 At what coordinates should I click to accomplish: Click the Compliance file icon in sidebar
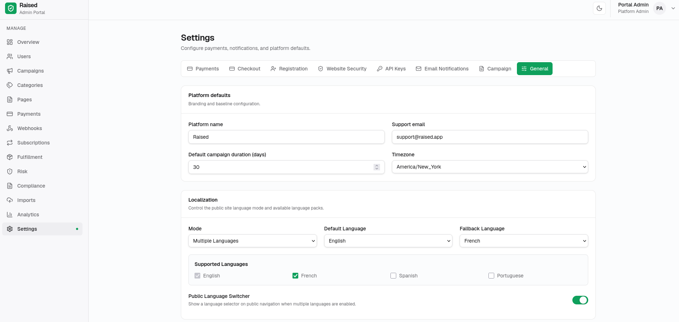10,186
